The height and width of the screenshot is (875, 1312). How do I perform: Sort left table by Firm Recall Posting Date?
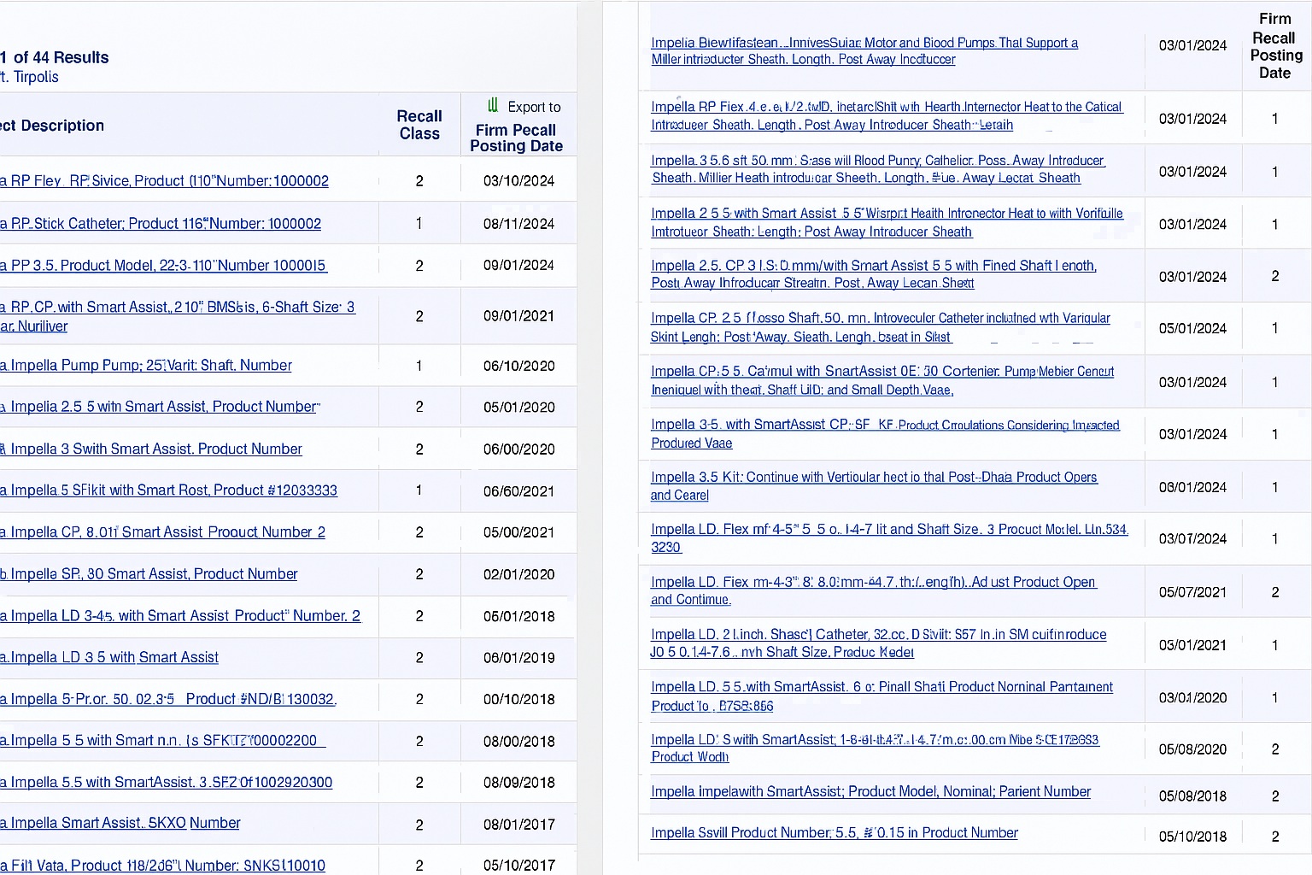click(516, 138)
